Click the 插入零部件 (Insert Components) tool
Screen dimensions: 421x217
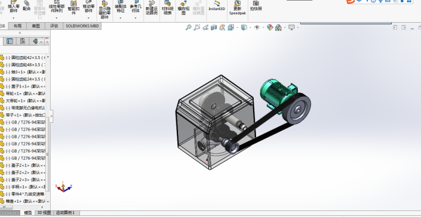(14, 7)
